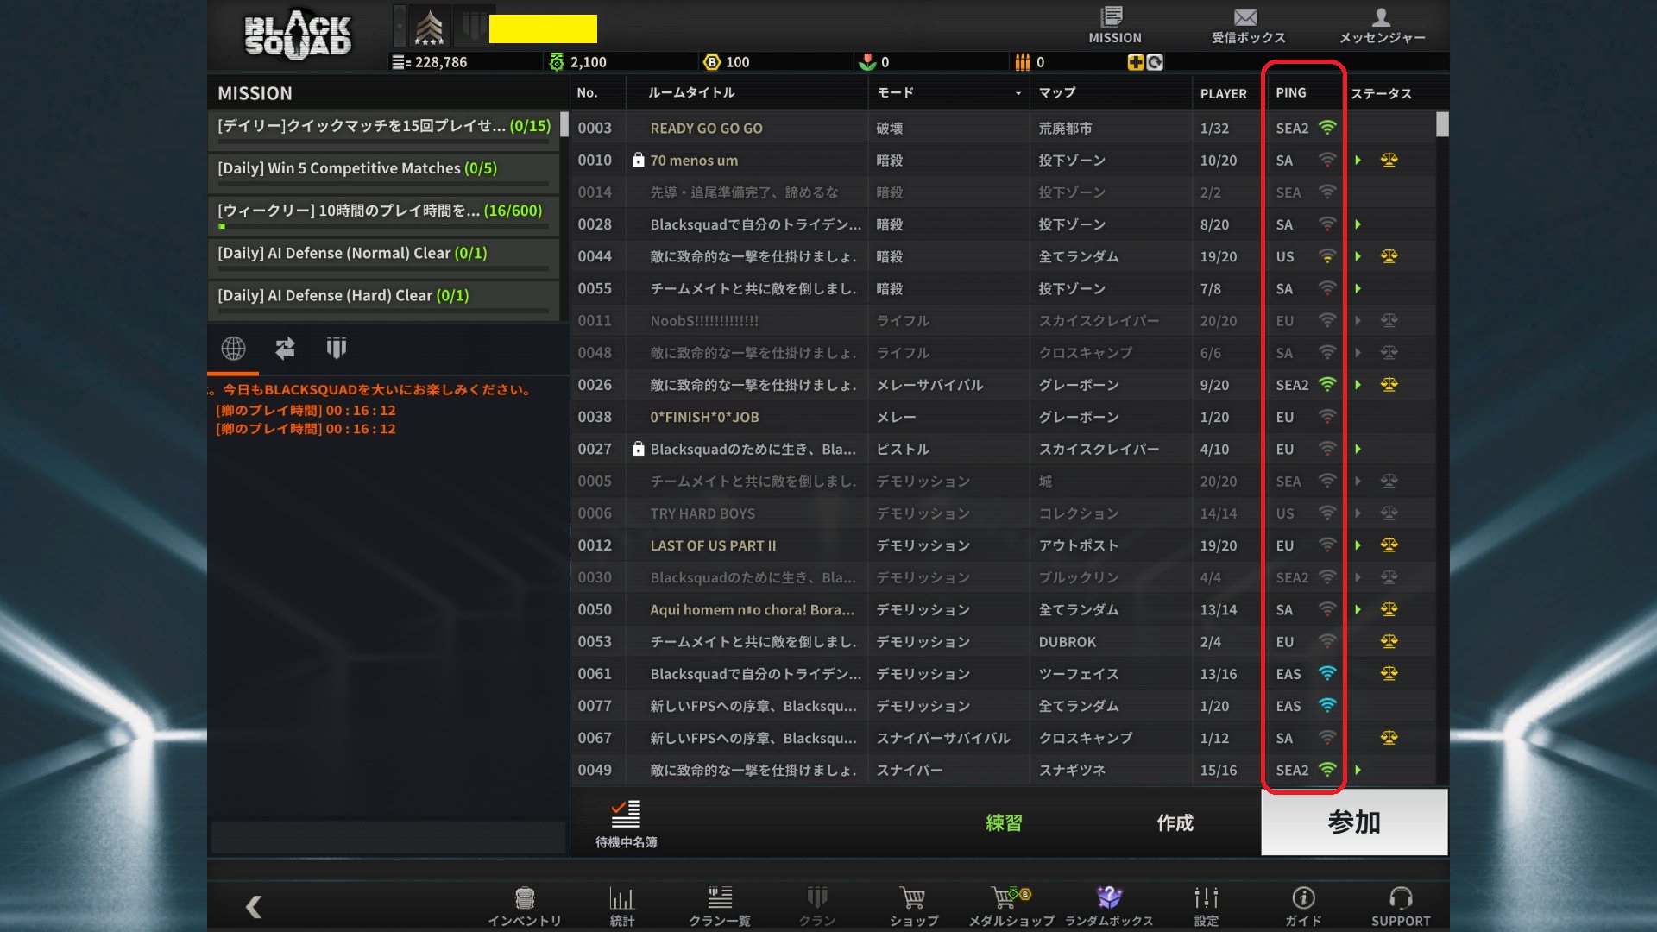Open ランダムボックス from the bottom bar
Screen dimensions: 1657x932
(1109, 906)
